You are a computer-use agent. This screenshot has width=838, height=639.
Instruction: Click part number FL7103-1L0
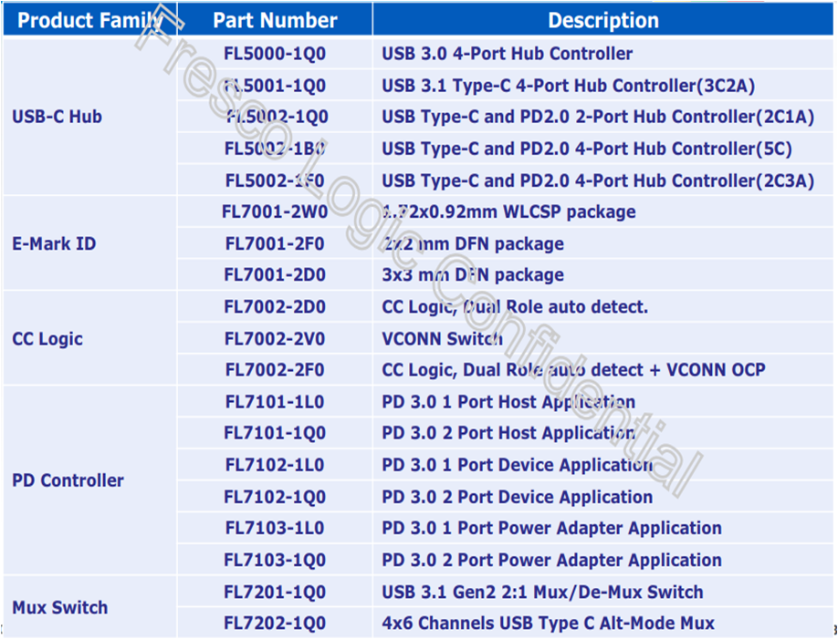click(275, 528)
